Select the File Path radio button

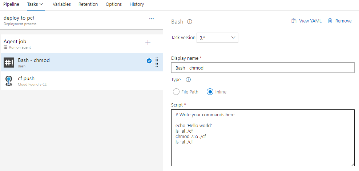tap(176, 92)
